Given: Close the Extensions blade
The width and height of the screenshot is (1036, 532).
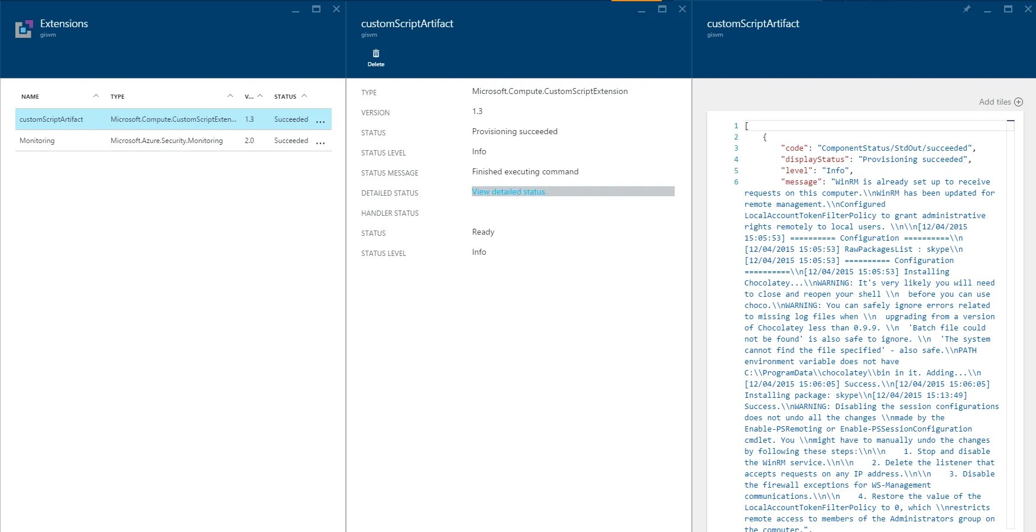Looking at the screenshot, I should (x=336, y=9).
